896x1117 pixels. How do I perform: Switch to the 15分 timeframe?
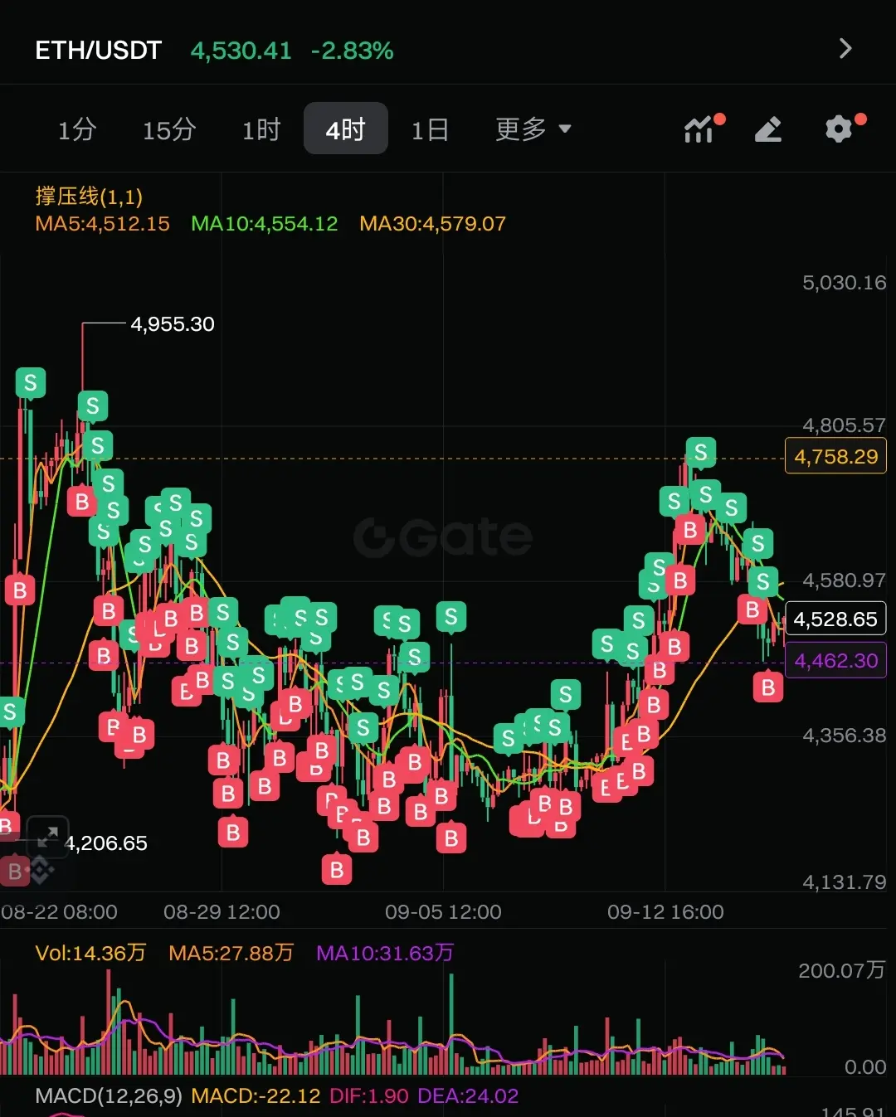pos(169,129)
